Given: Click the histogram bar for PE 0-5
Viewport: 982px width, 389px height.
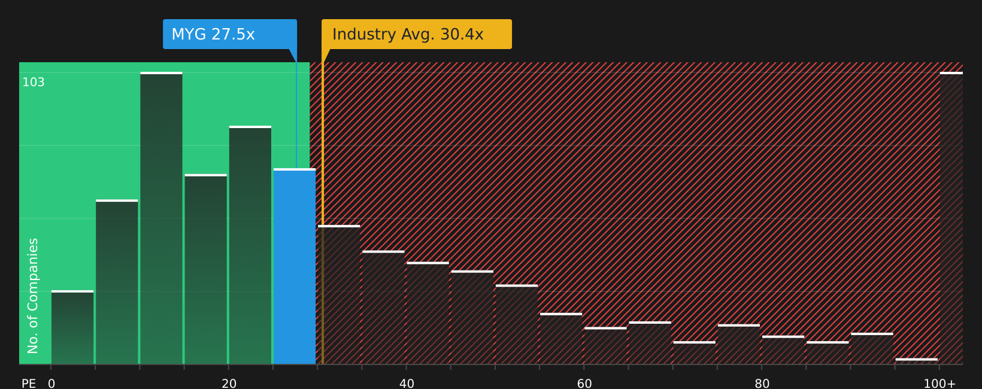Looking at the screenshot, I should [72, 327].
